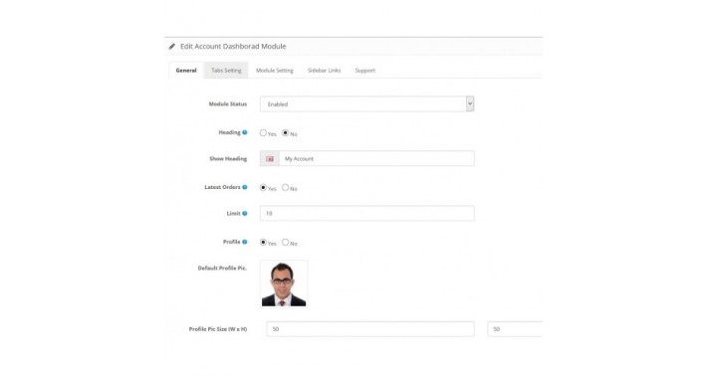Open the Heading help tooltip icon

pos(245,132)
